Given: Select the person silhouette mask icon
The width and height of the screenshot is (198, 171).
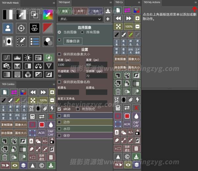Looking at the screenshot, I should tap(8, 28).
